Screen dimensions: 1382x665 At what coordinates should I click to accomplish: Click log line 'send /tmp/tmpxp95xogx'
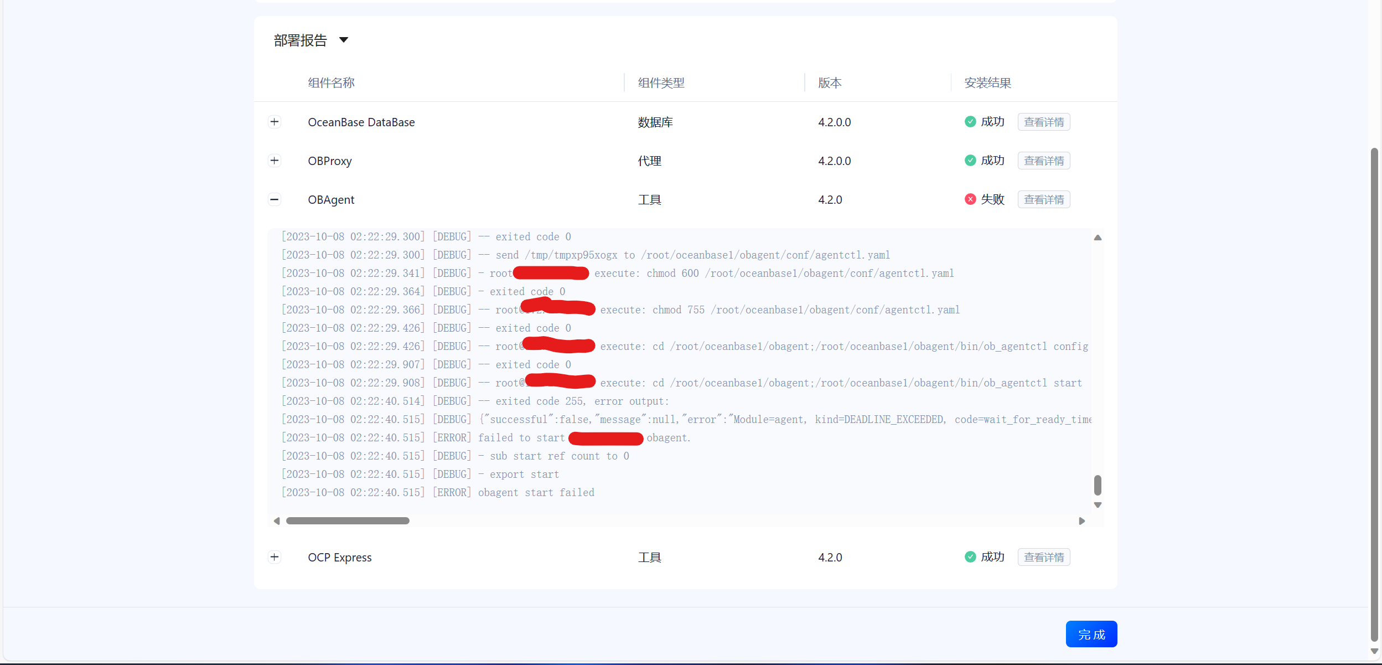[x=586, y=255]
